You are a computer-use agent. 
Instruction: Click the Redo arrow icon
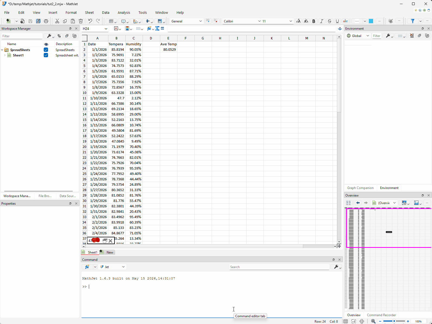pos(98,21)
